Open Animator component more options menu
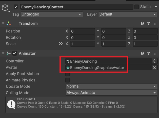This screenshot has width=159, height=118. pos(154,54)
